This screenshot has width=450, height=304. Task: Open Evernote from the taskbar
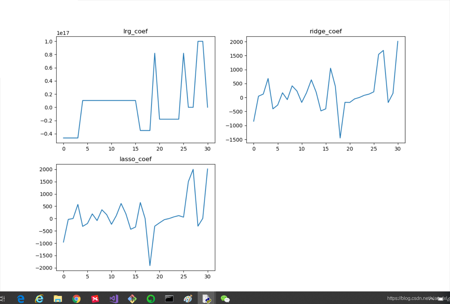point(151,299)
